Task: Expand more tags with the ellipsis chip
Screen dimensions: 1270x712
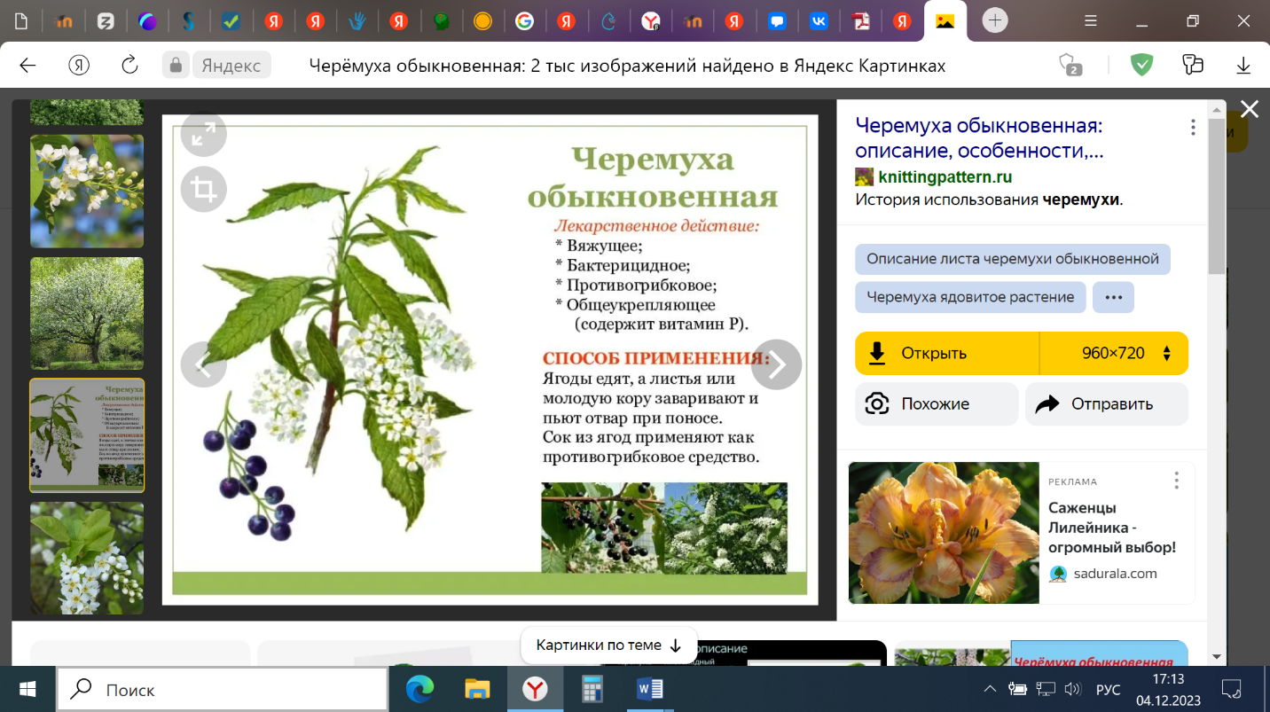Action: [1114, 297]
